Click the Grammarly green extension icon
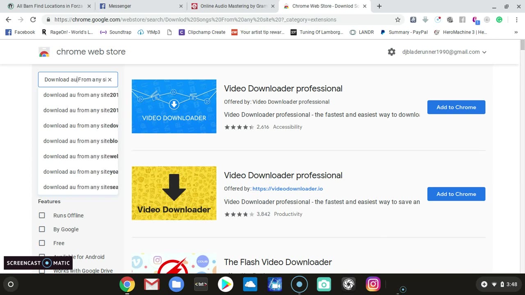This screenshot has height=295, width=525. click(499, 20)
